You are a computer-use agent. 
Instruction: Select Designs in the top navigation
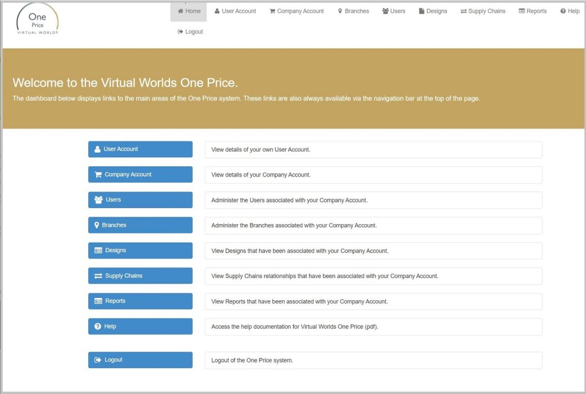tap(433, 11)
